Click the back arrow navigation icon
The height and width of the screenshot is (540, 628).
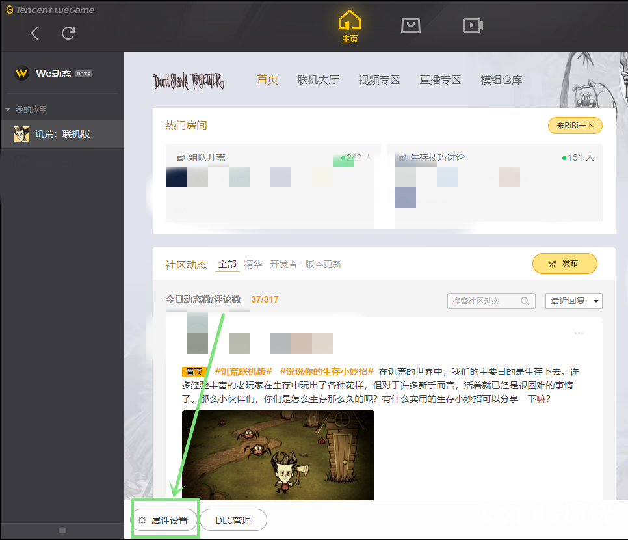[x=34, y=33]
